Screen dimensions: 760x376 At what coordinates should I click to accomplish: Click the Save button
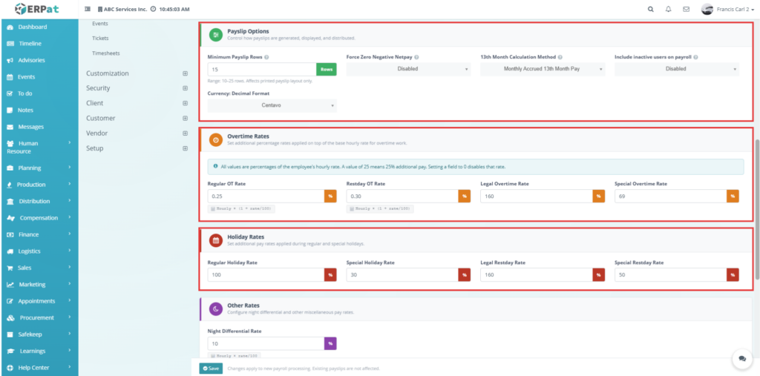click(210, 368)
